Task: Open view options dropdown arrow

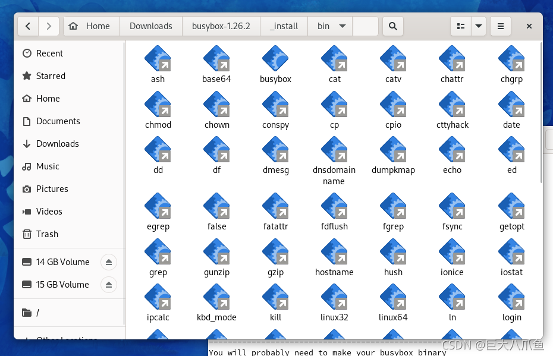Action: click(x=479, y=26)
